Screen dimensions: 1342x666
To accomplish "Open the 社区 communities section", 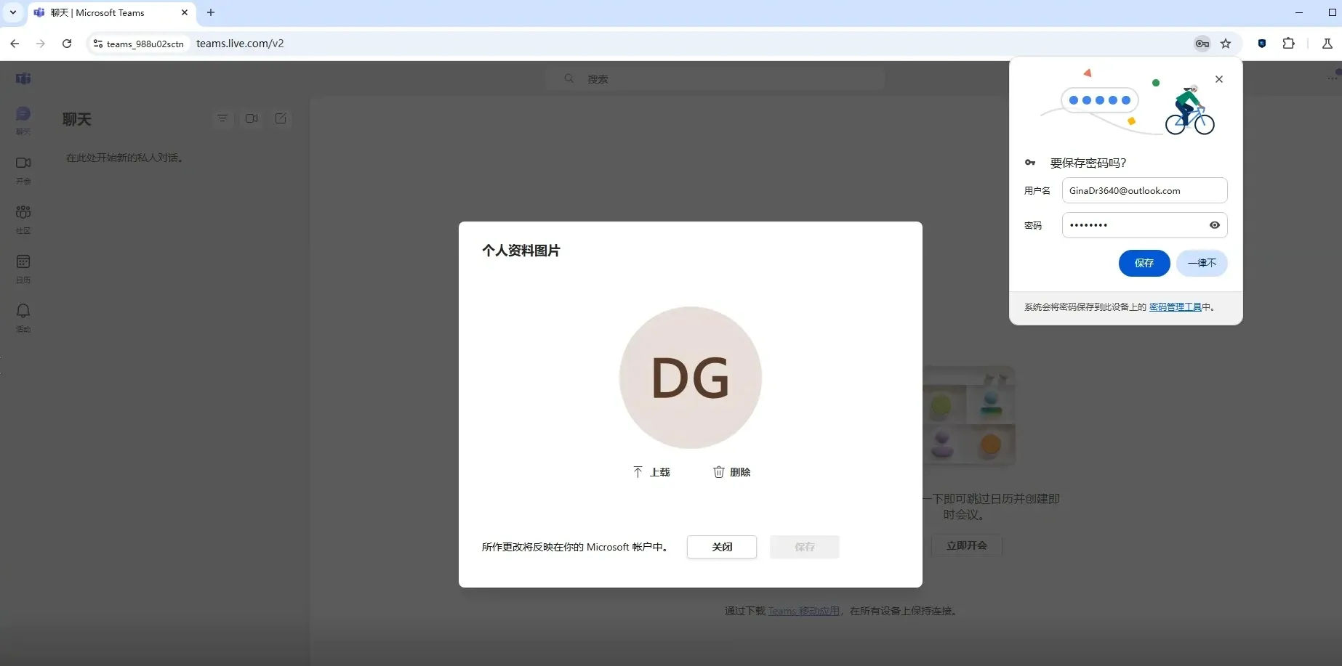I will 23,218.
